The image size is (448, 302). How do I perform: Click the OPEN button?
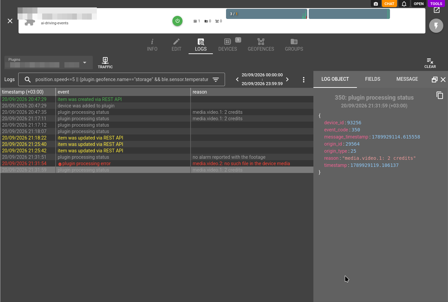[419, 4]
